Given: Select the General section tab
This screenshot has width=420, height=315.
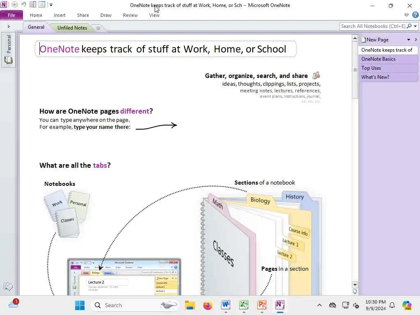Looking at the screenshot, I should 36,27.
